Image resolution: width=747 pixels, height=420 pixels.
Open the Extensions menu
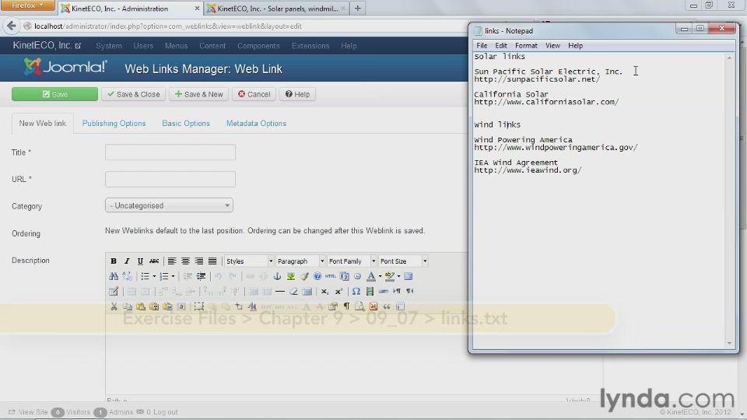point(310,46)
